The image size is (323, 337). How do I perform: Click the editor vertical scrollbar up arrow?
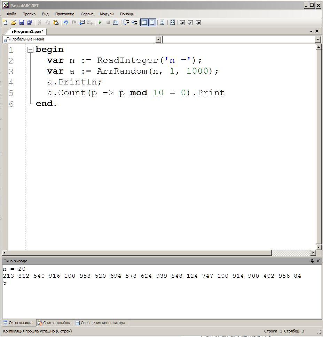click(318, 47)
